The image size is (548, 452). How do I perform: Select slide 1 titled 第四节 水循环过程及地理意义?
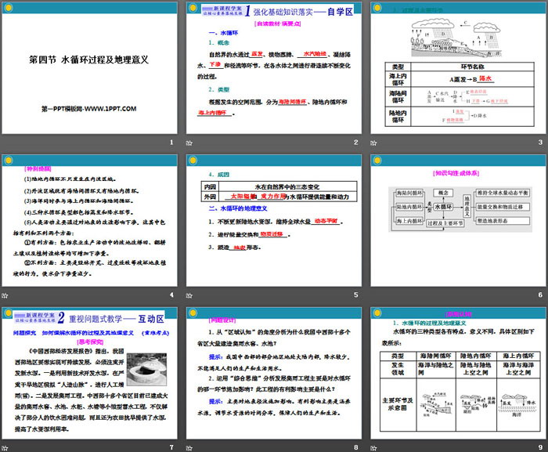(x=89, y=67)
